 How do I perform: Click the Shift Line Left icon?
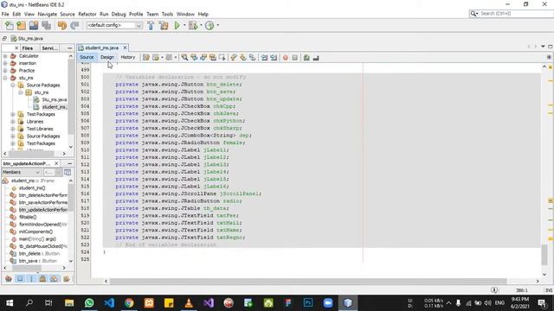[x=264, y=58]
